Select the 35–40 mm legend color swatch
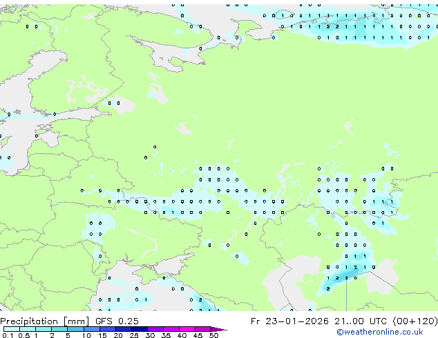Screen dimensions: 438x338 [x=171, y=329]
